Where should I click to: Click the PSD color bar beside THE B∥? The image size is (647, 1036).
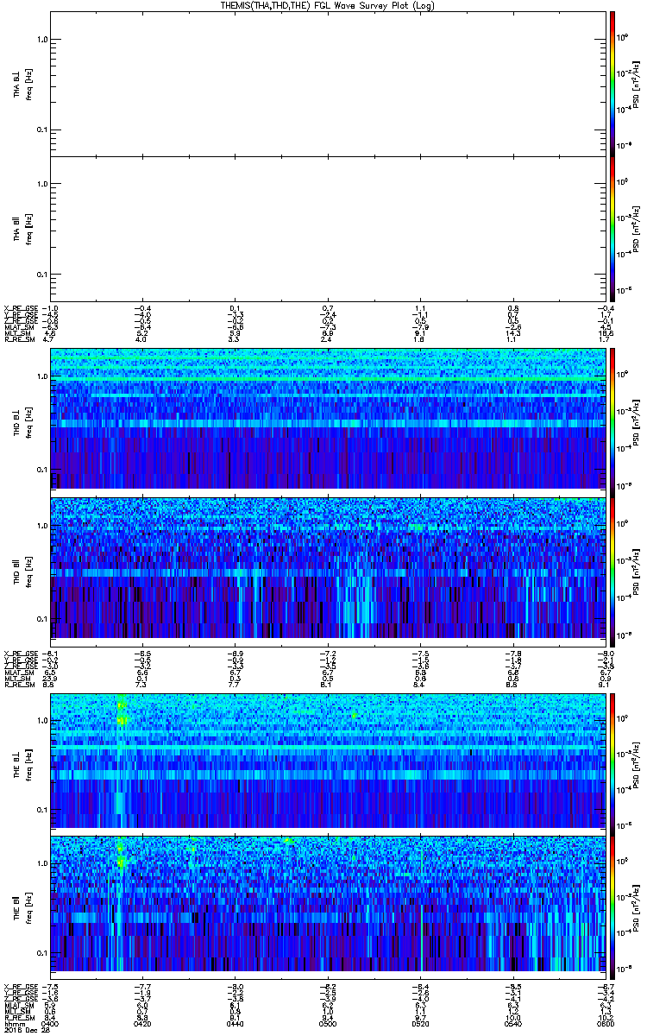[x=612, y=906]
